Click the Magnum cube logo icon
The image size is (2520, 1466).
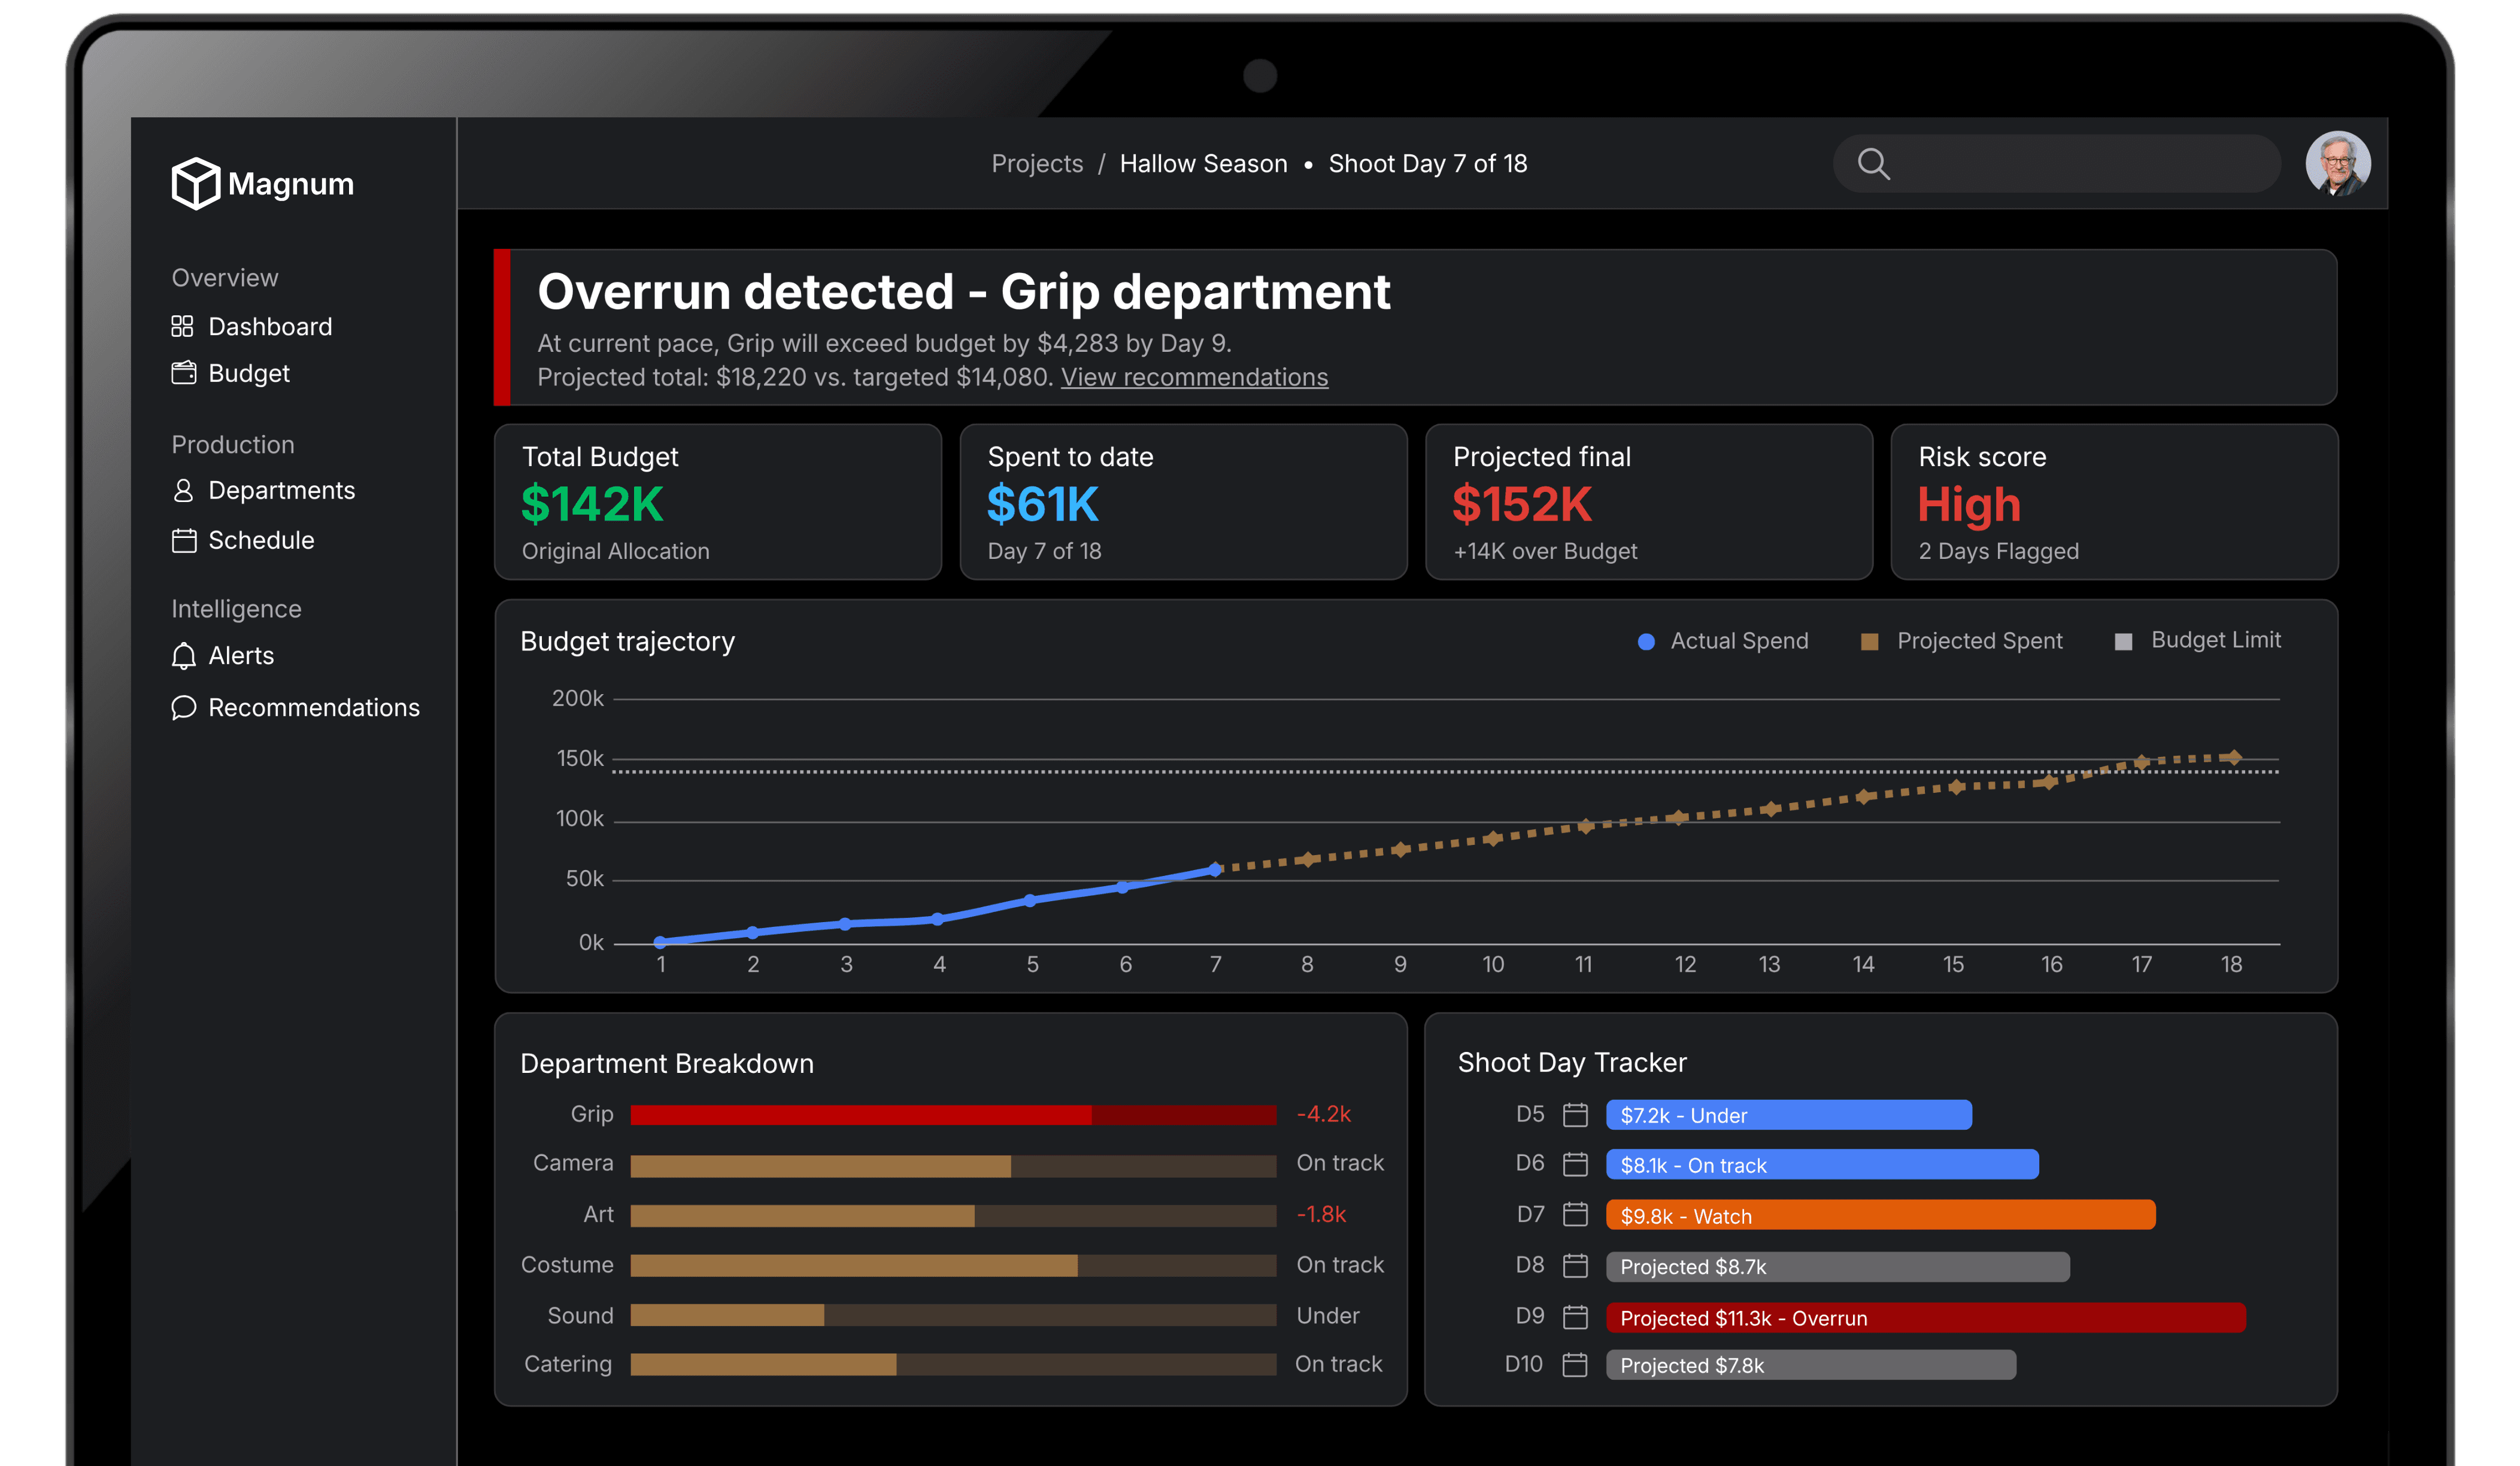(195, 183)
